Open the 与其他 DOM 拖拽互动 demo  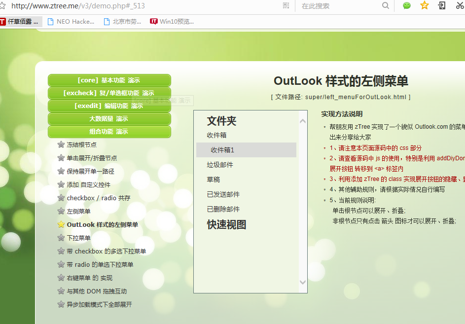pyautogui.click(x=97, y=291)
